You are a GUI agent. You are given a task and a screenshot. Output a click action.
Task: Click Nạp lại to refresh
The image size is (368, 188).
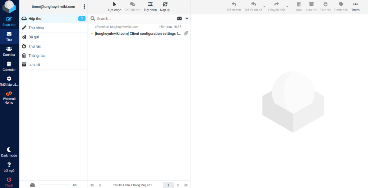[165, 6]
